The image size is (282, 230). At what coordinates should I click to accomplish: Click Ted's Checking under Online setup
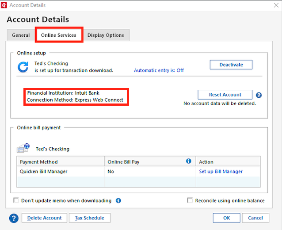click(51, 64)
